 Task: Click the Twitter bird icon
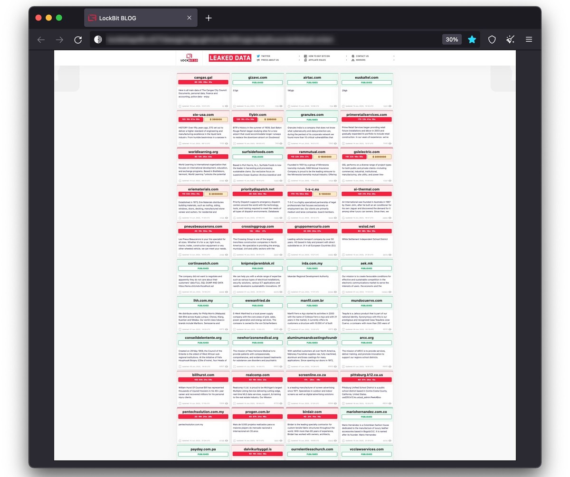pyautogui.click(x=258, y=56)
